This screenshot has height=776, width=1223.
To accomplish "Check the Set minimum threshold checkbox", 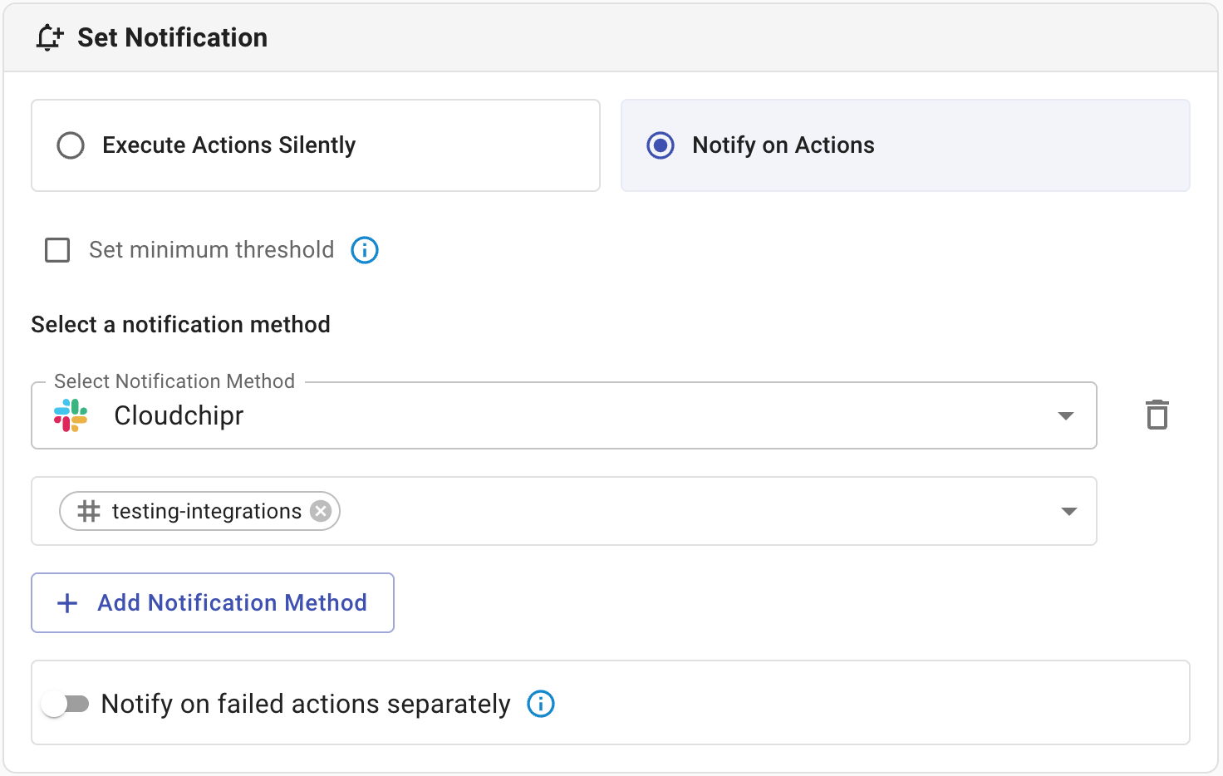I will point(57,250).
